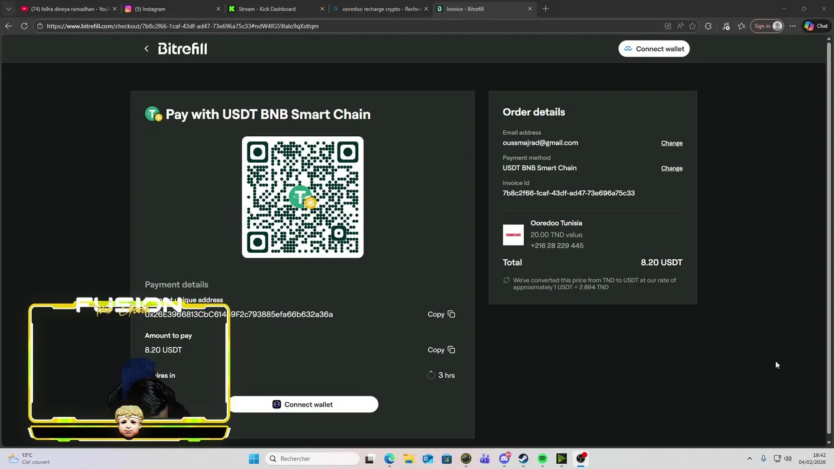Open Read aloud in the address bar

[680, 26]
